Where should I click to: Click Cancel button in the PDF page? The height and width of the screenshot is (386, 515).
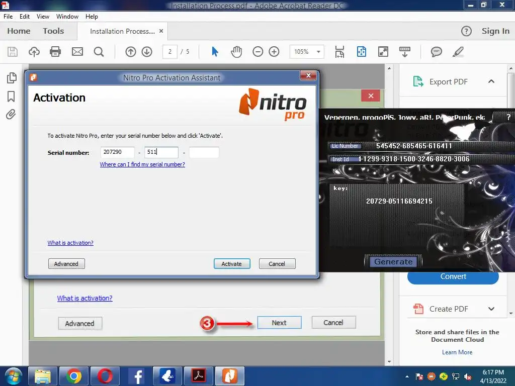333,323
